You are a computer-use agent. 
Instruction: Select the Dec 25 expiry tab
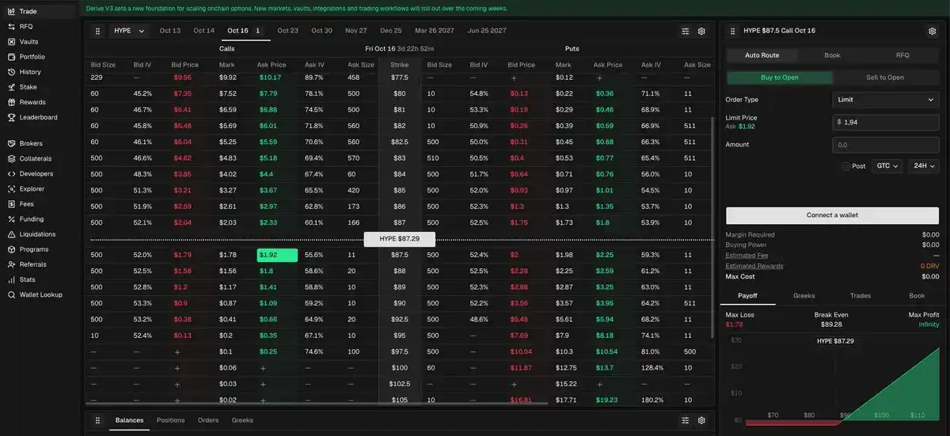(x=391, y=31)
